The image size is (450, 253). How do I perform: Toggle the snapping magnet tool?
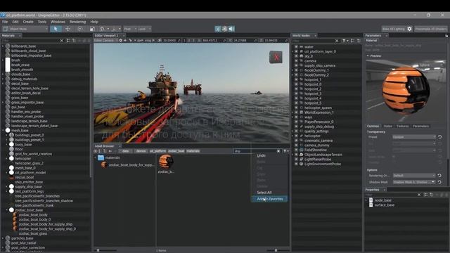point(102,29)
